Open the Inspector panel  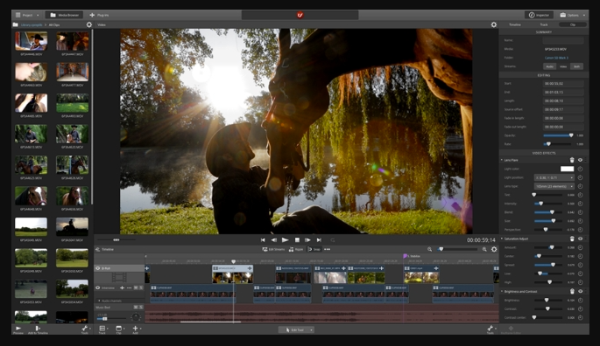click(539, 15)
